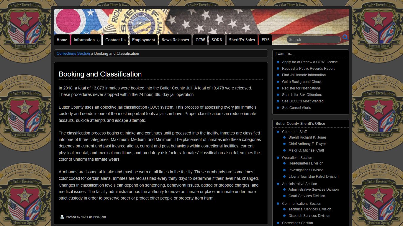Click Get a Background Check link
403x226 pixels.
click(302, 82)
